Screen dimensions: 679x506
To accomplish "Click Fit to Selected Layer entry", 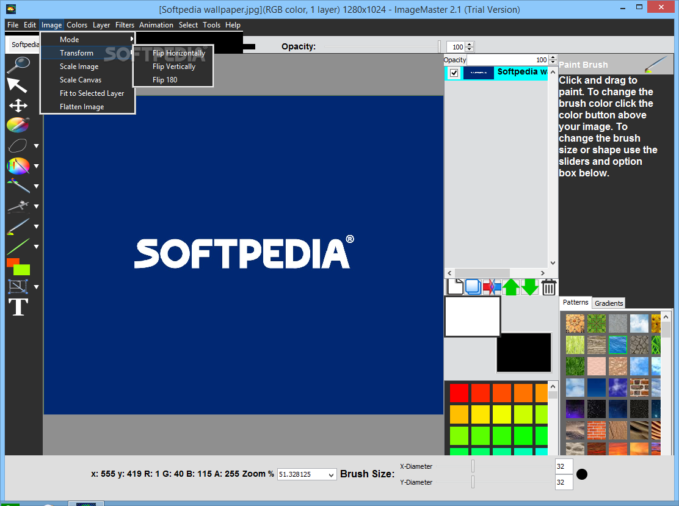I will (x=87, y=93).
